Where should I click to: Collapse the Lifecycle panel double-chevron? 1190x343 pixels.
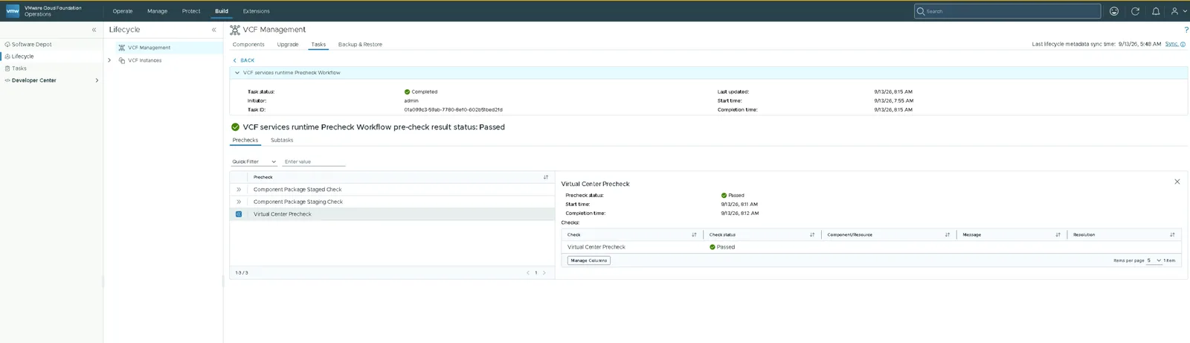pos(214,30)
